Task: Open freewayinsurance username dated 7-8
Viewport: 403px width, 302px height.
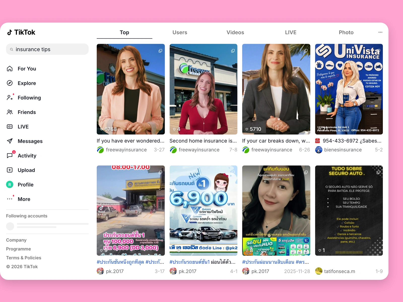Action: point(199,150)
